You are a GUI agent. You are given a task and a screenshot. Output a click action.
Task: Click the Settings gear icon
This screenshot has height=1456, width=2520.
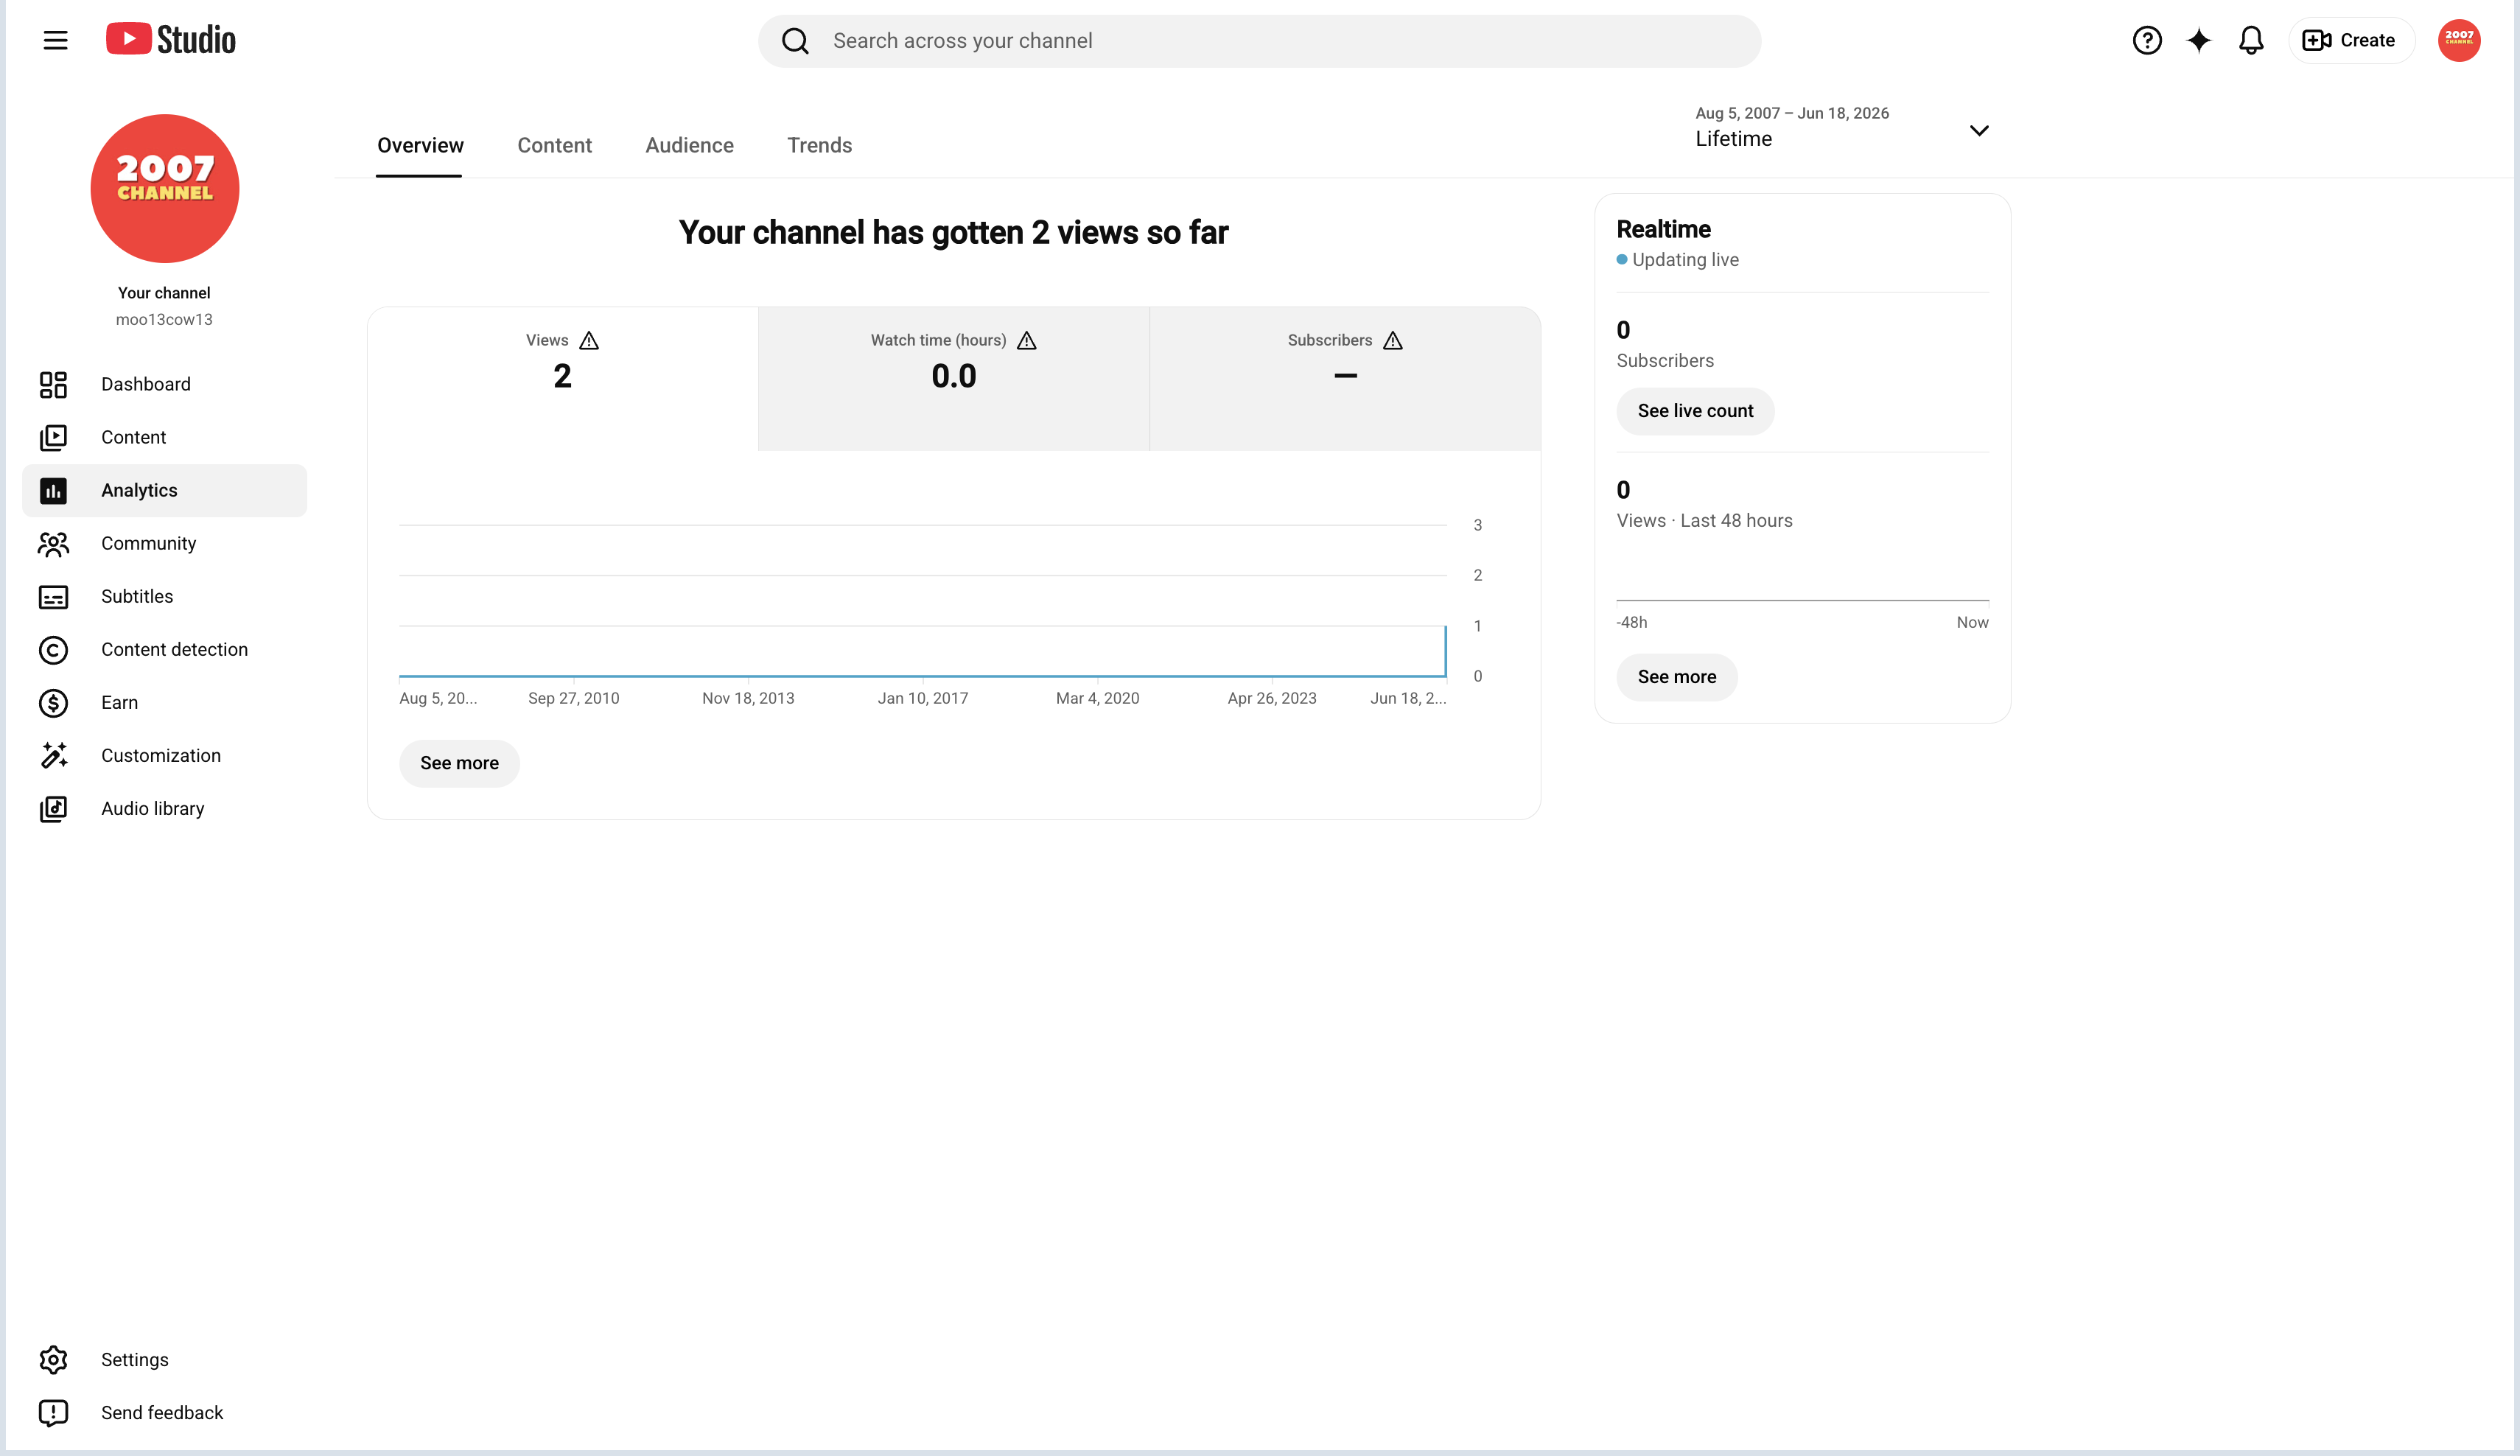pos(53,1359)
